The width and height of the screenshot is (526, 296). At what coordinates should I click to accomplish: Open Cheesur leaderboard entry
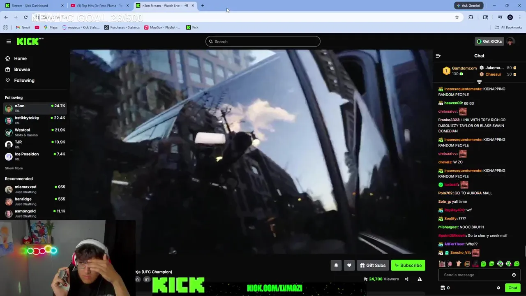click(x=498, y=74)
